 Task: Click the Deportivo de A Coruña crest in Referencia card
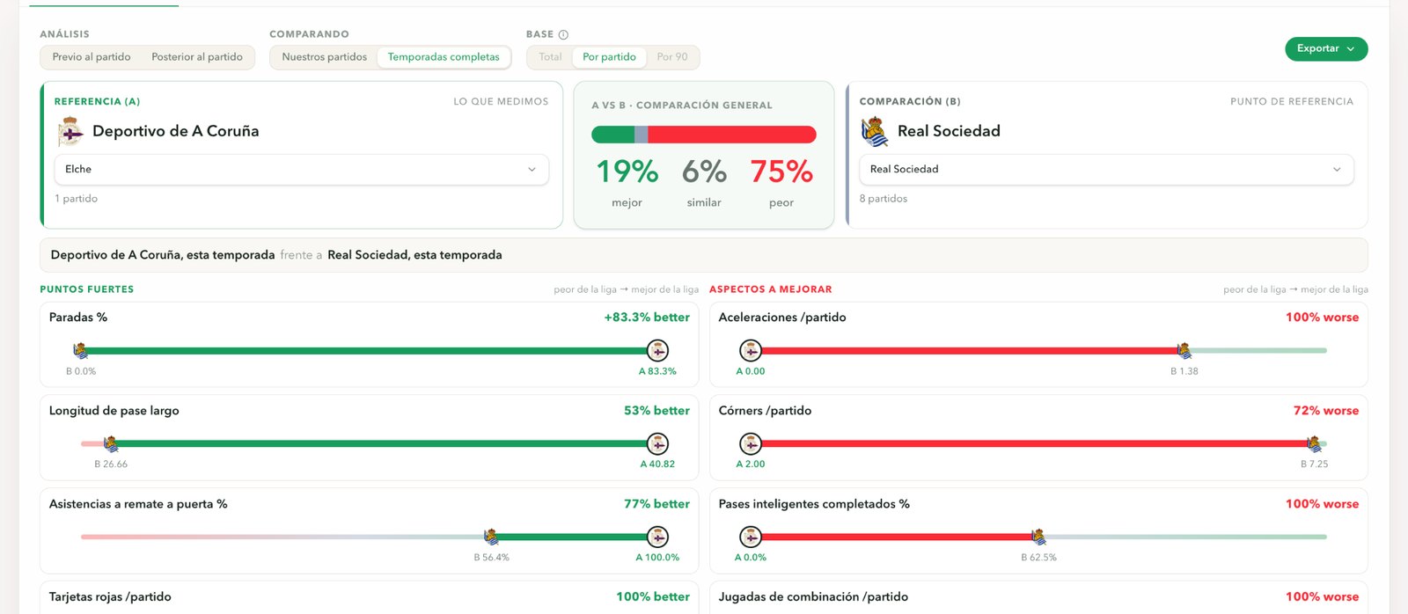[70, 132]
